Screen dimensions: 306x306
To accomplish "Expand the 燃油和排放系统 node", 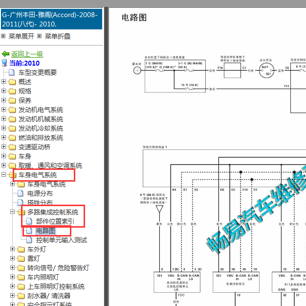I will 3,137.
